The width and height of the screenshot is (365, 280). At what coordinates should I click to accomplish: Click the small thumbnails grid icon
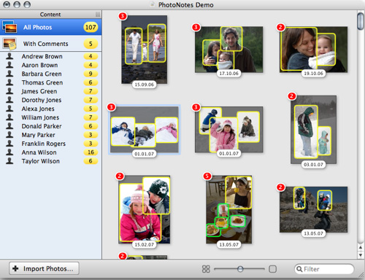(206, 269)
